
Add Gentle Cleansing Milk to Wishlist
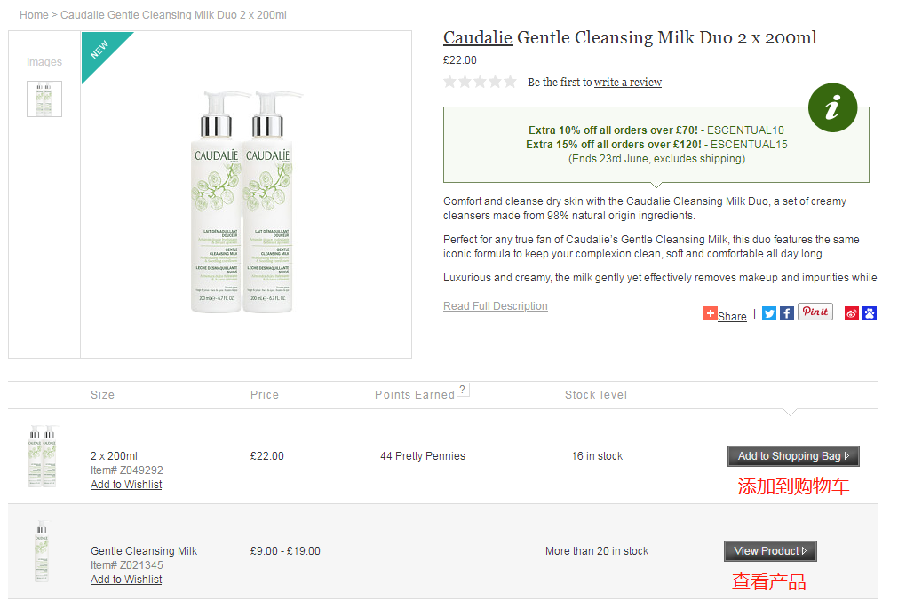tap(126, 580)
